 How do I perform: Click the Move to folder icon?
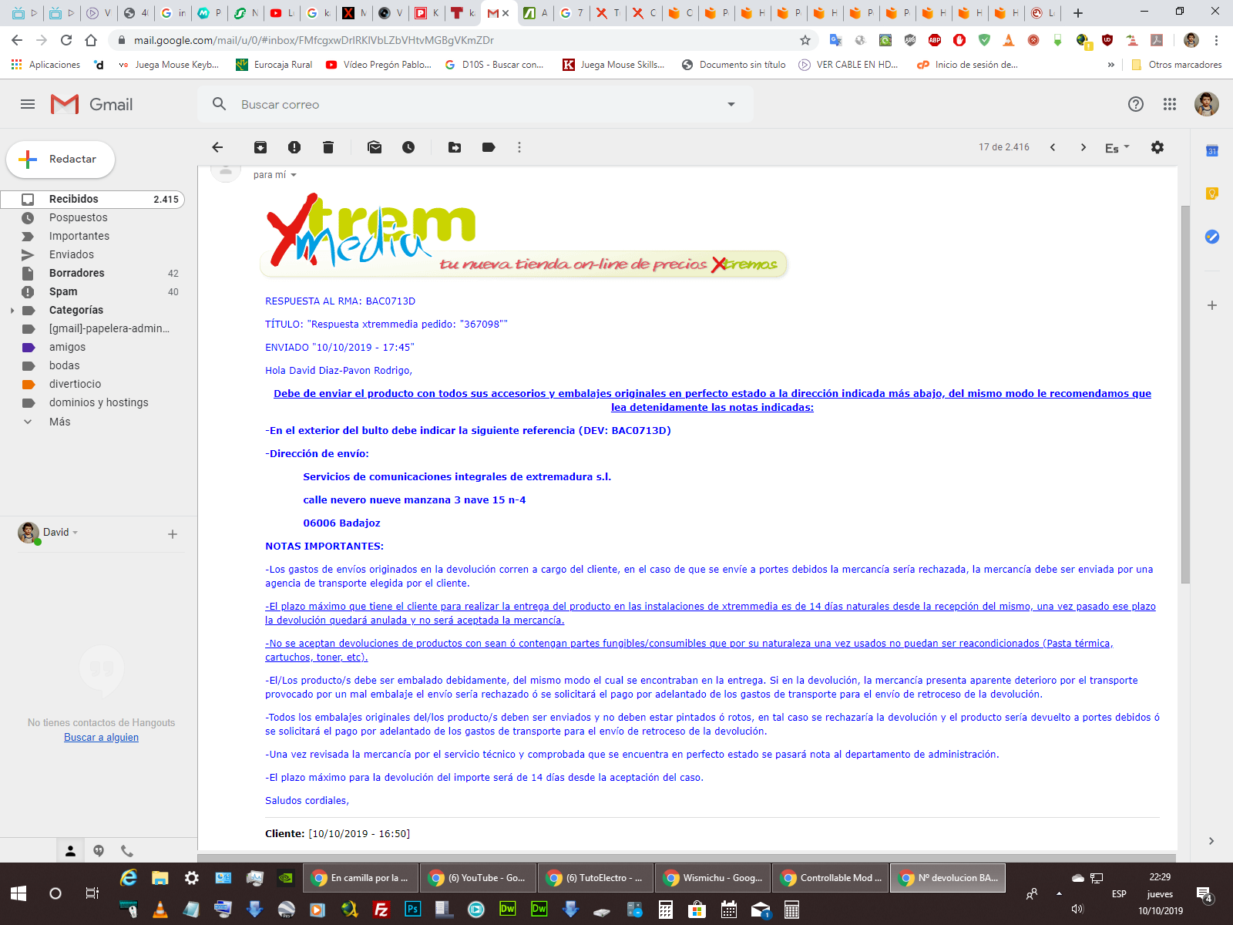(455, 147)
